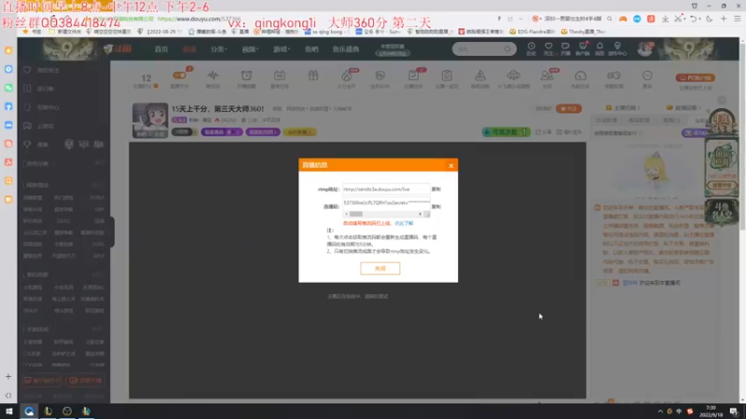
Task: Expand the 分类 nav dropdown
Action: pos(219,49)
